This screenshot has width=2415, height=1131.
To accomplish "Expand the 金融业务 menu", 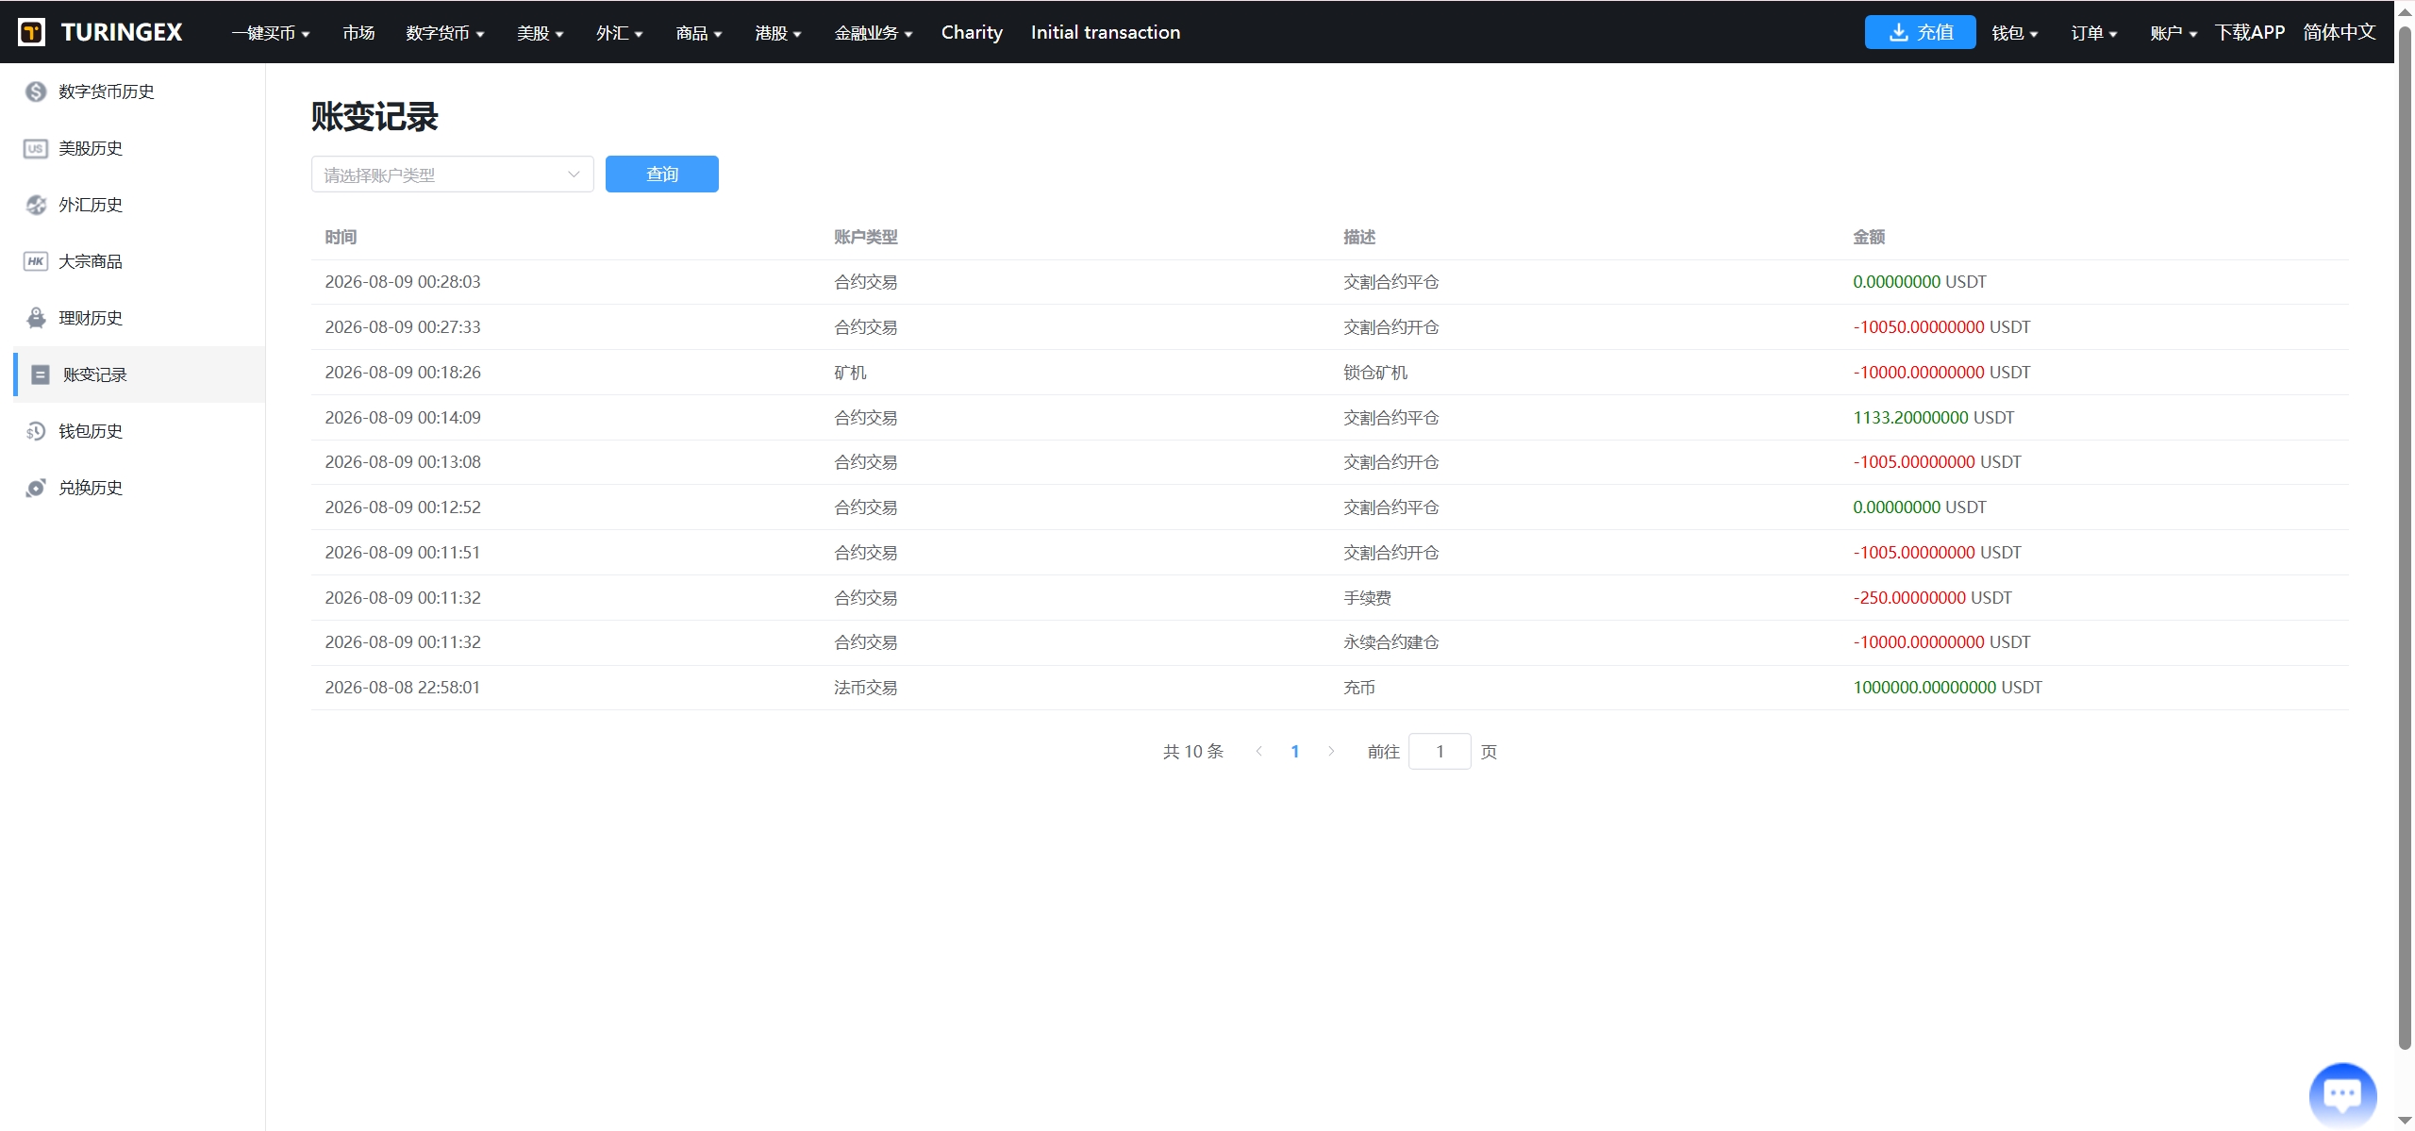I will 874,33.
